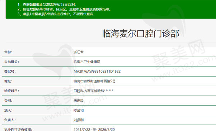Select the 负责人 label

click(x=10, y=120)
